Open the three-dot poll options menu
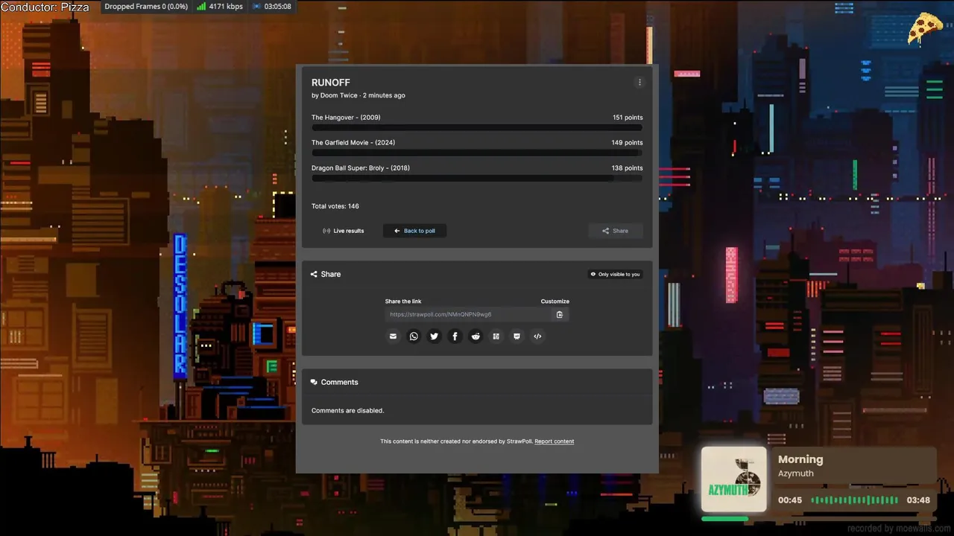The height and width of the screenshot is (536, 954). pyautogui.click(x=639, y=83)
